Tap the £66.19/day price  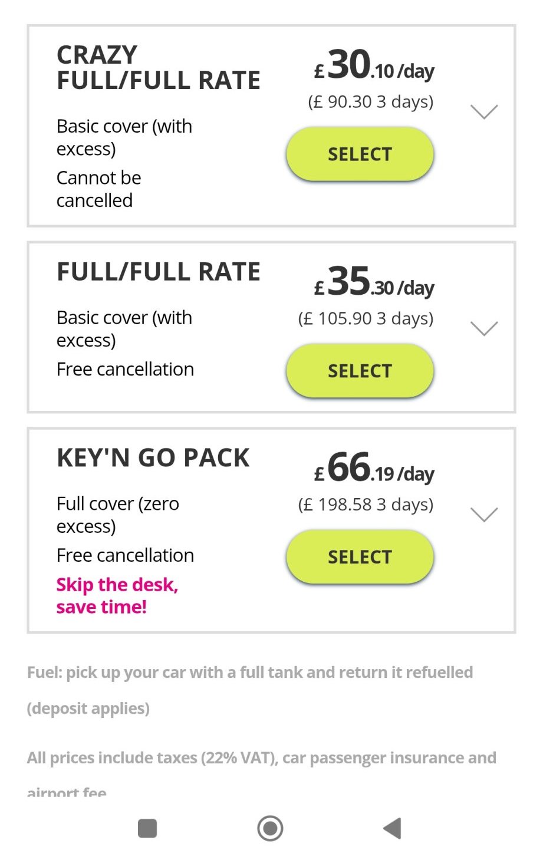(374, 468)
